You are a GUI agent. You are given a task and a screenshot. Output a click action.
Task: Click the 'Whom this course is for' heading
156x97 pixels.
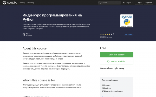point(39,80)
